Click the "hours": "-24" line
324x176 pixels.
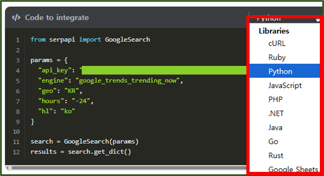(66, 101)
